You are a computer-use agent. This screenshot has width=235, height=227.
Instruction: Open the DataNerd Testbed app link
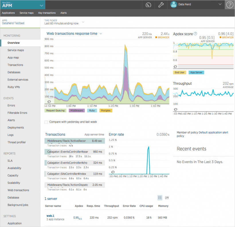tap(13, 23)
